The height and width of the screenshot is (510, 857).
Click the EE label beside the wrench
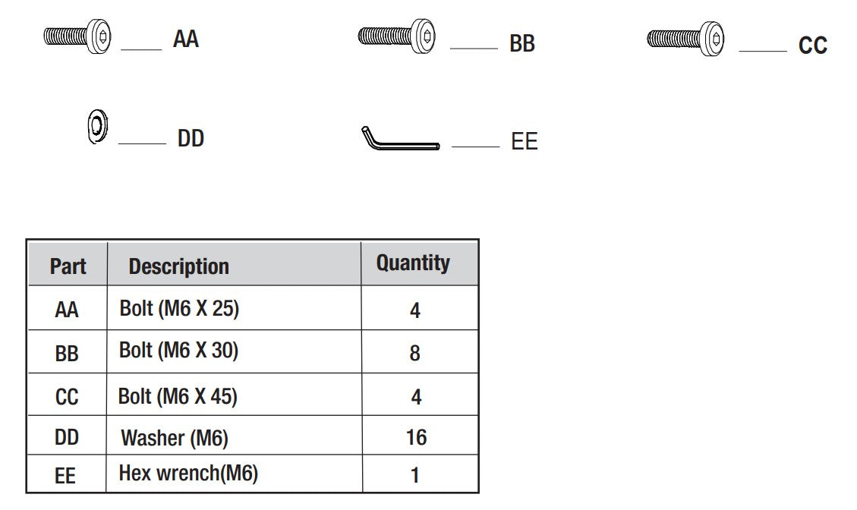click(524, 142)
